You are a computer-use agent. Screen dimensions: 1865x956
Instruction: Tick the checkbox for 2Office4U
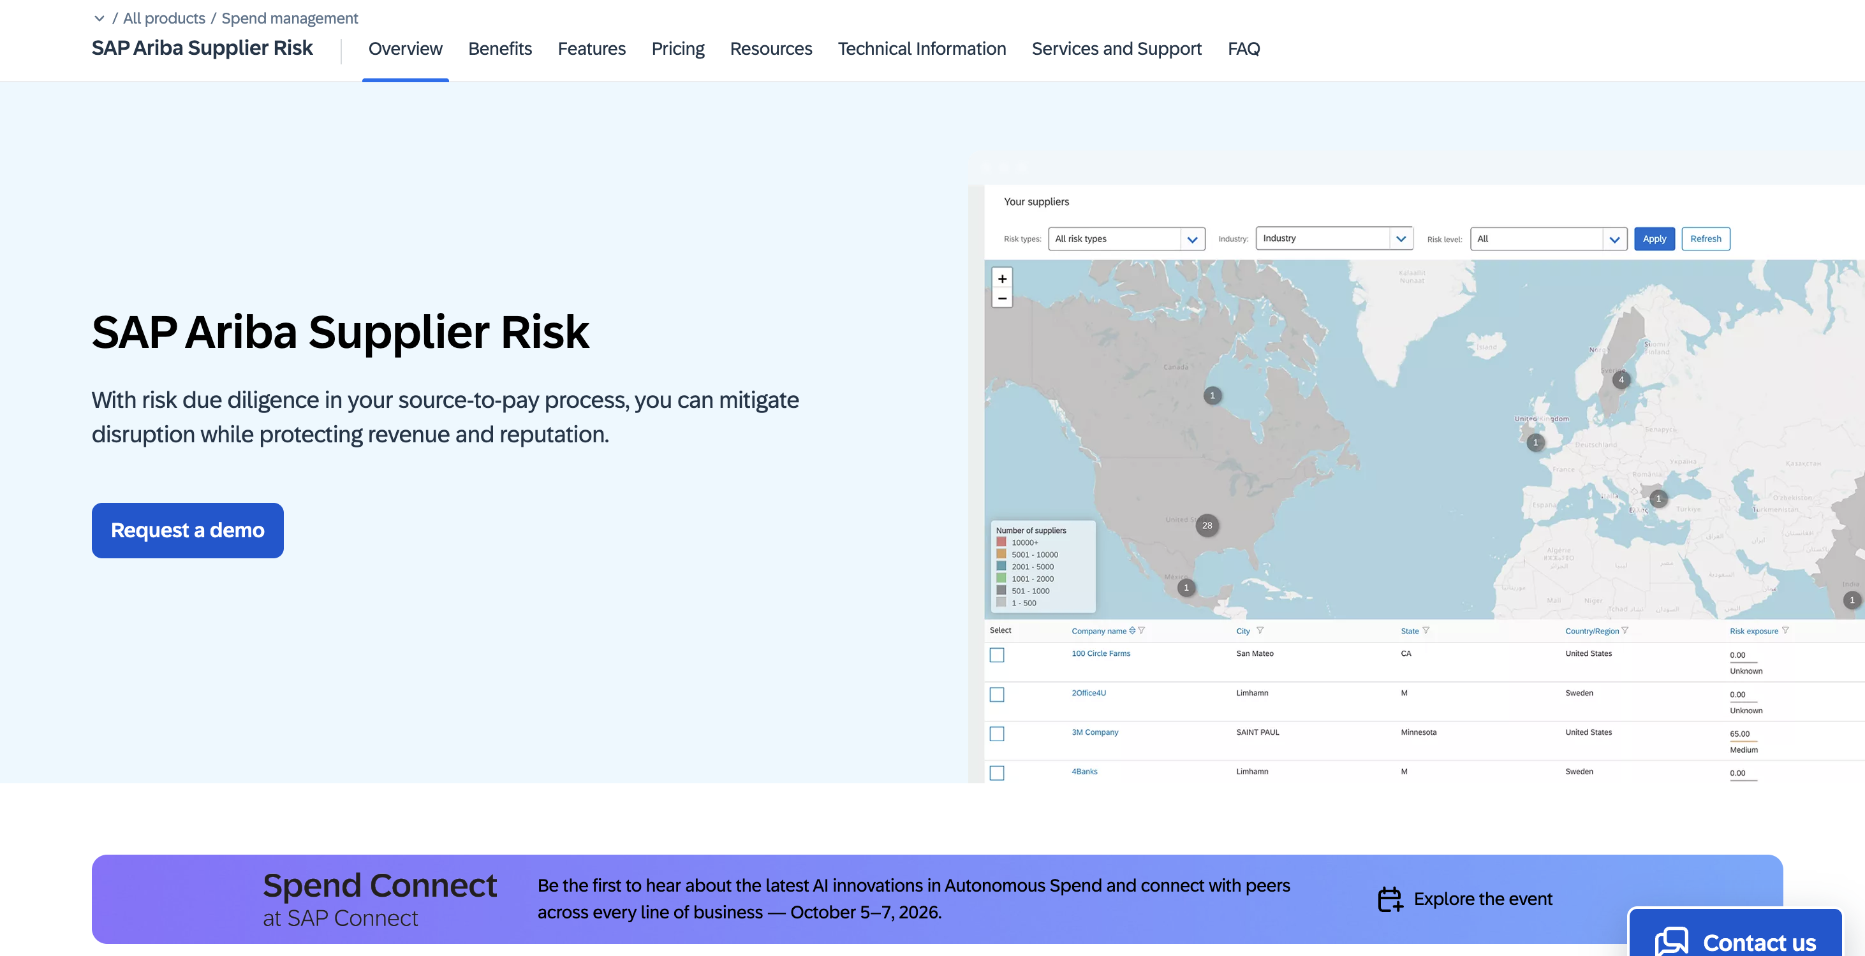997,695
